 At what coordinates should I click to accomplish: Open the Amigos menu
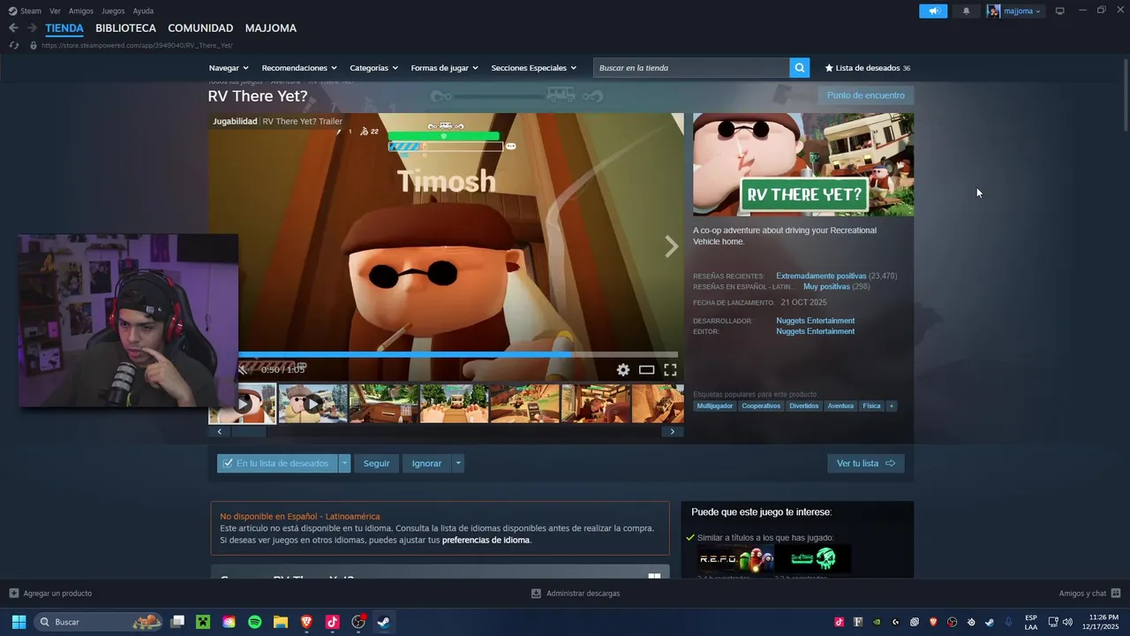pyautogui.click(x=81, y=11)
